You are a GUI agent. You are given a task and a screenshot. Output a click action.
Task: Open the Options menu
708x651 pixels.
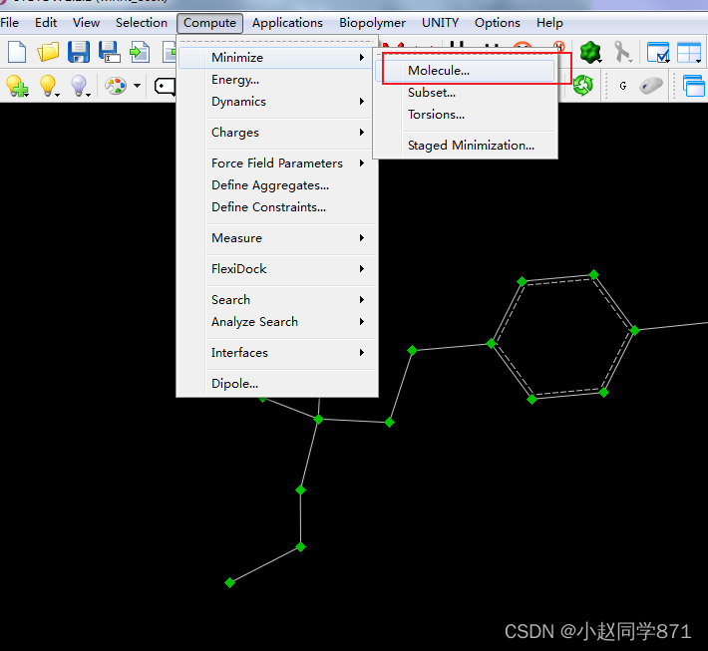(x=498, y=23)
